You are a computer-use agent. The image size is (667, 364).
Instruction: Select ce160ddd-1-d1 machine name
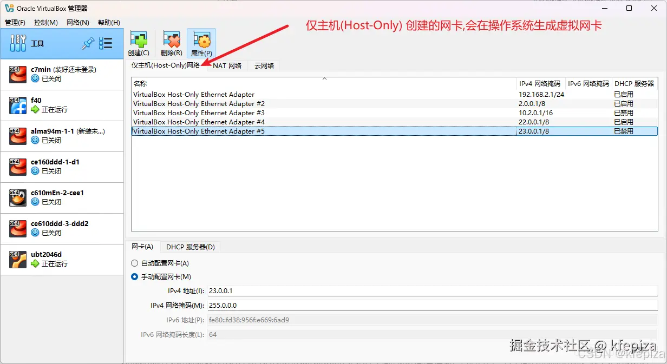[x=55, y=162]
